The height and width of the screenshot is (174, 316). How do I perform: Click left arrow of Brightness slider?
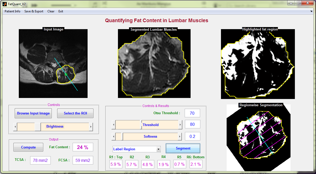pos(15,127)
